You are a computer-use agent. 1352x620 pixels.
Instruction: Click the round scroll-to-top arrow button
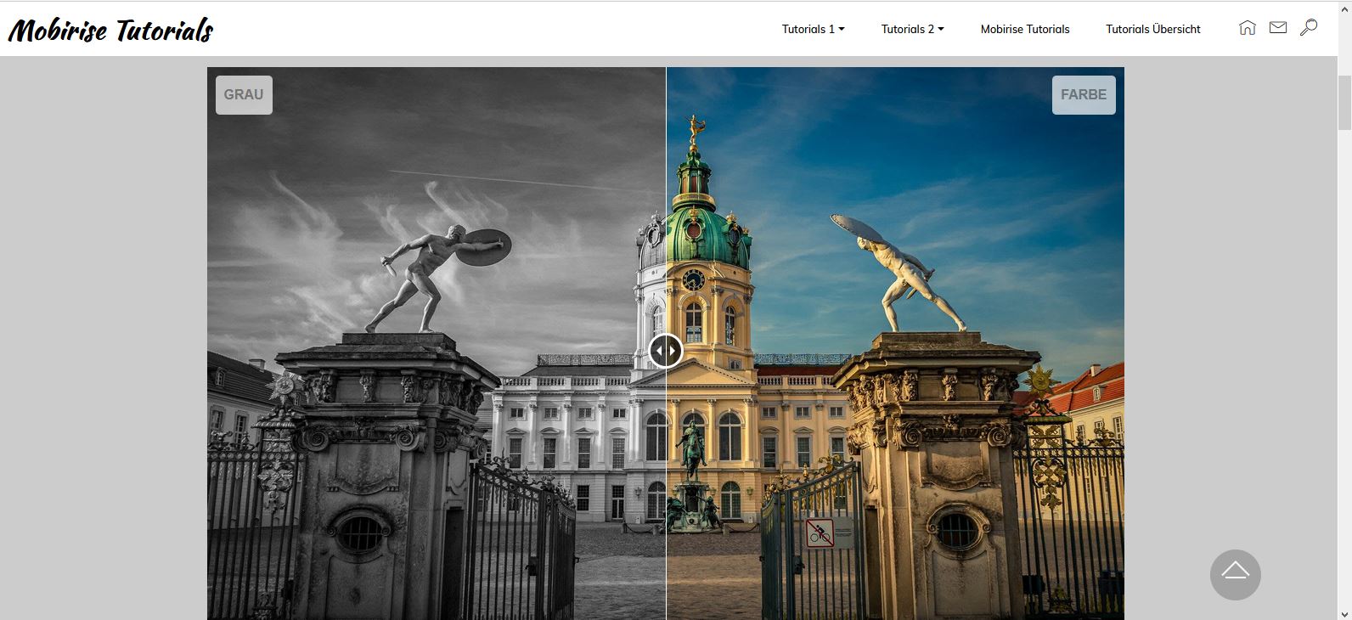pos(1235,575)
